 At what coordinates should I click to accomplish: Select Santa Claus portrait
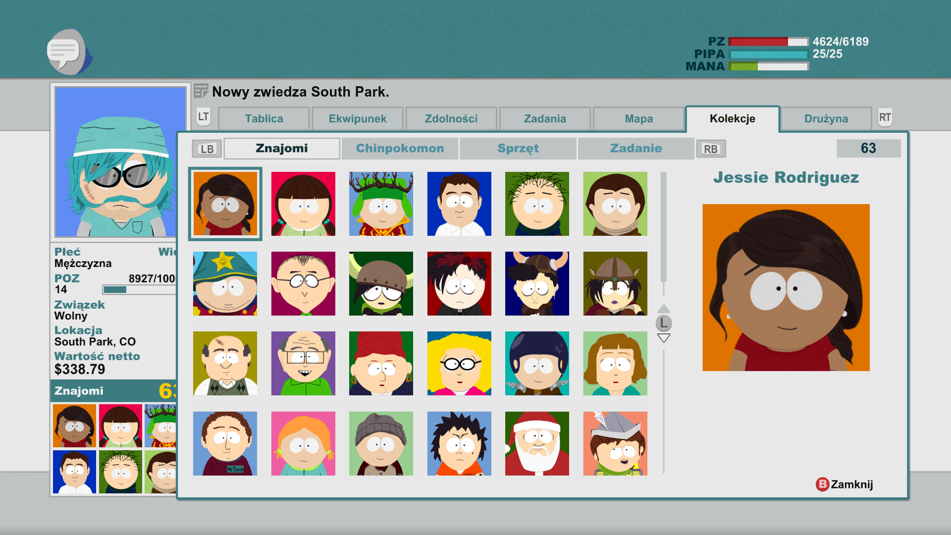point(537,443)
